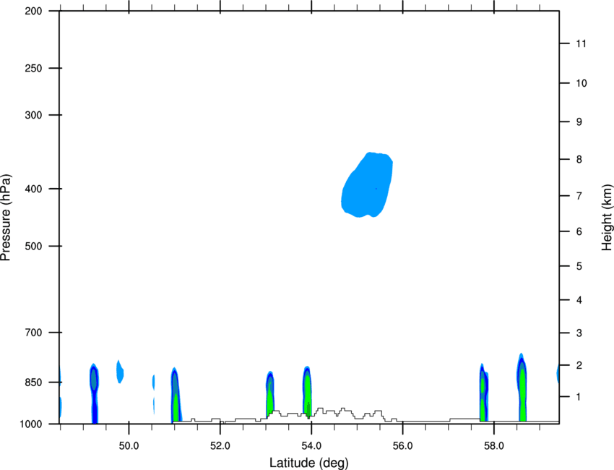Click the 56.0 latitude label
This screenshot has height=470, width=614.
403,446
